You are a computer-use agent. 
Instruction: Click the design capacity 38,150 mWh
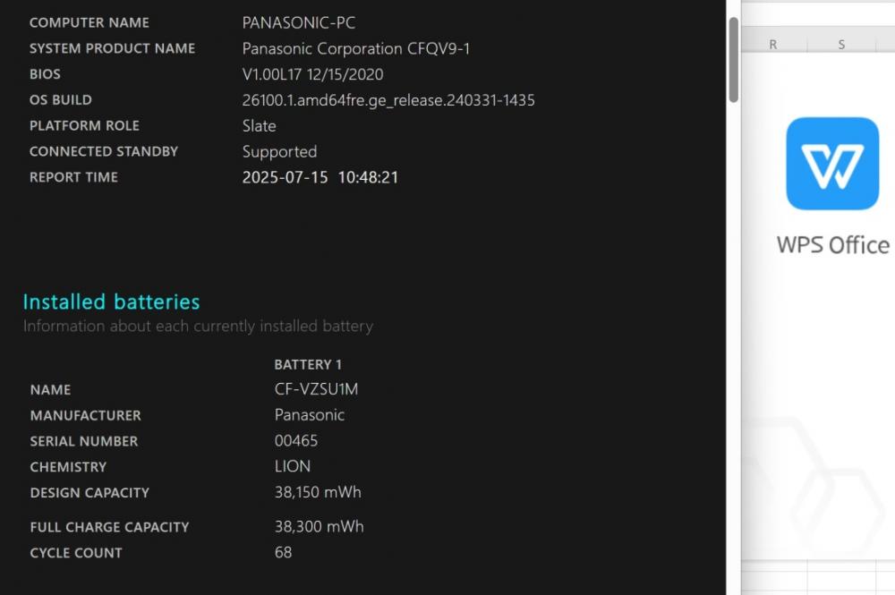pyautogui.click(x=318, y=492)
